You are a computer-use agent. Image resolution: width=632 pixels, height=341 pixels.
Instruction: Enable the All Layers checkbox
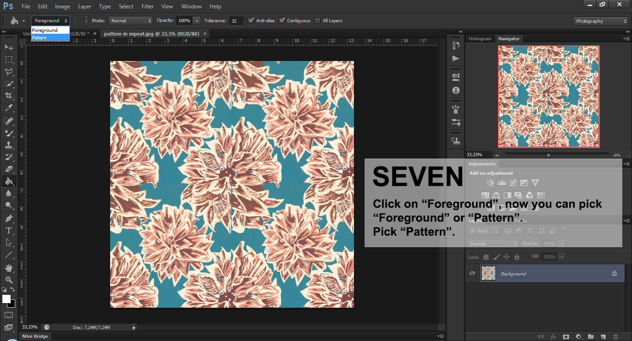317,20
